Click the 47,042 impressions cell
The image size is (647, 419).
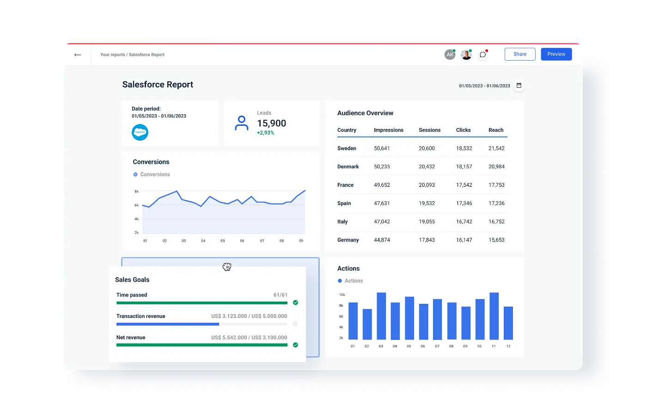click(x=382, y=222)
